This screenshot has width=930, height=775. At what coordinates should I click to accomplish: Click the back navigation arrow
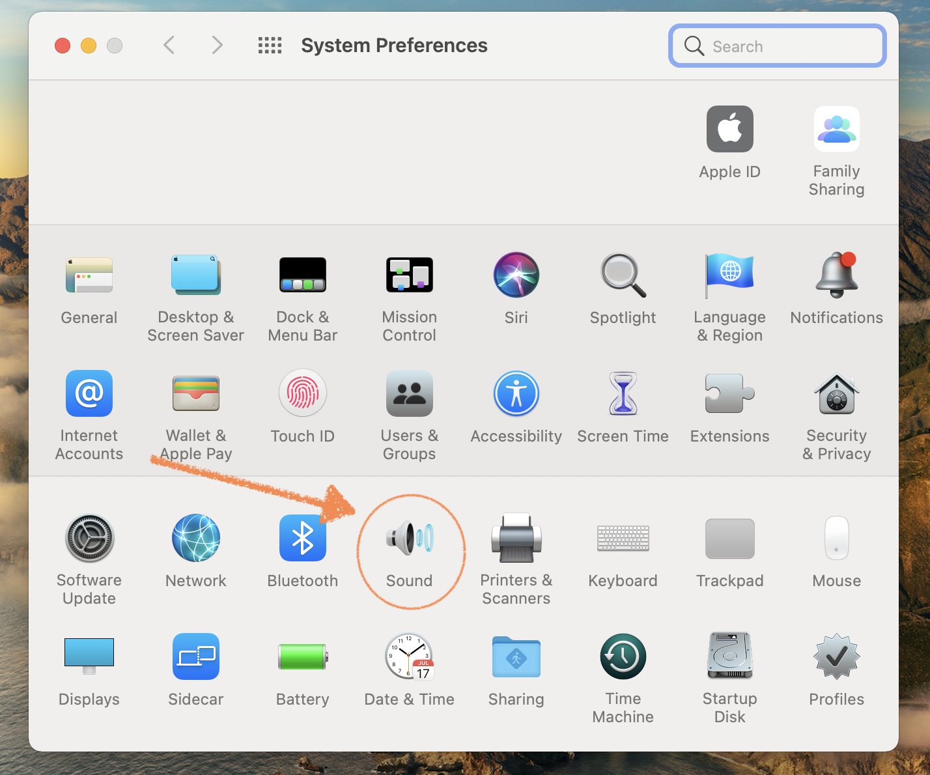point(169,46)
